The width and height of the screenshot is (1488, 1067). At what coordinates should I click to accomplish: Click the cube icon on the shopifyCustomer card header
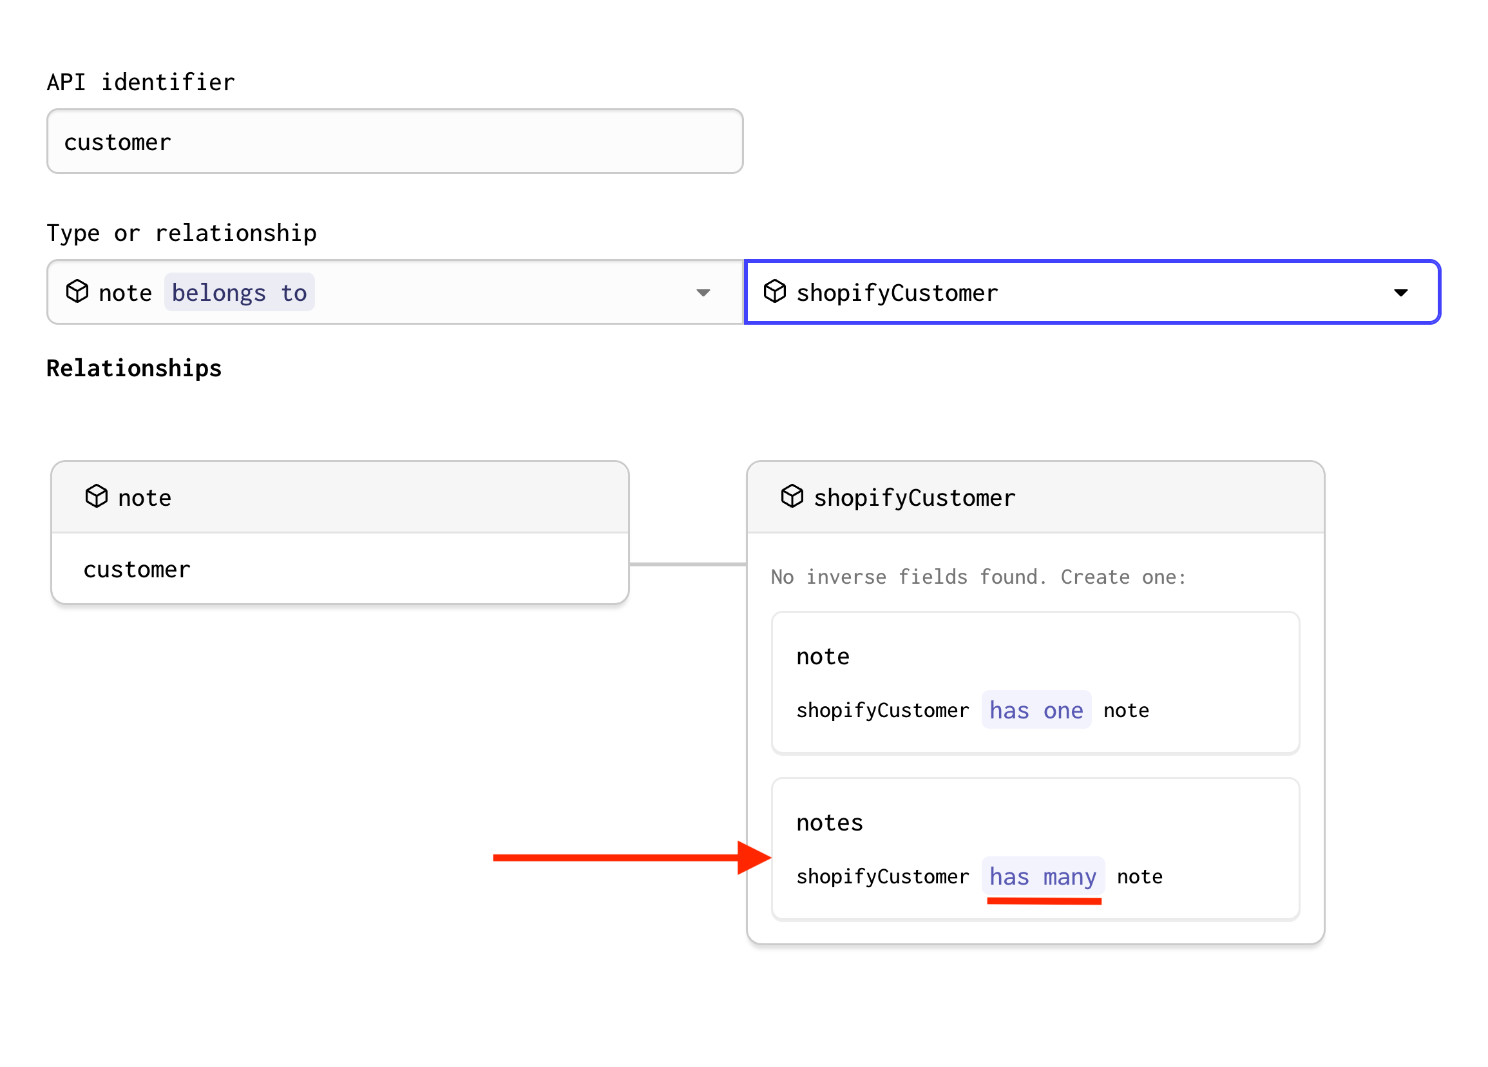pos(792,497)
